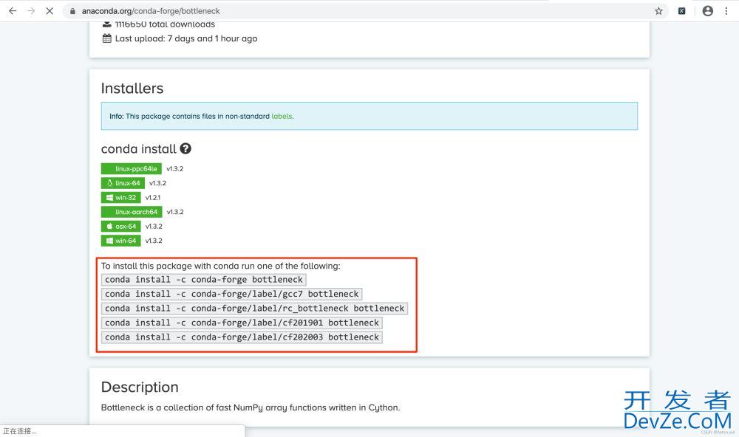
Task: Click the conda-forge/label/gcc7 install command
Action: pos(232,294)
